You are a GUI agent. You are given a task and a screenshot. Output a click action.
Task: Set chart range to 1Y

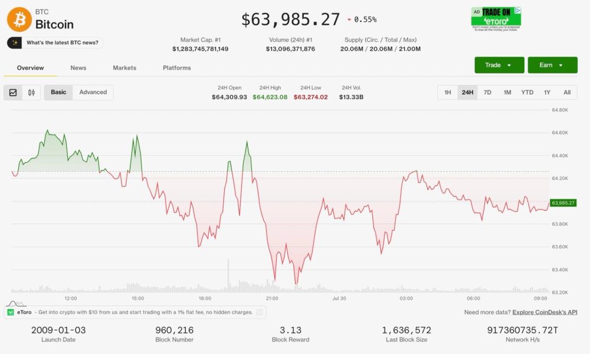point(547,93)
